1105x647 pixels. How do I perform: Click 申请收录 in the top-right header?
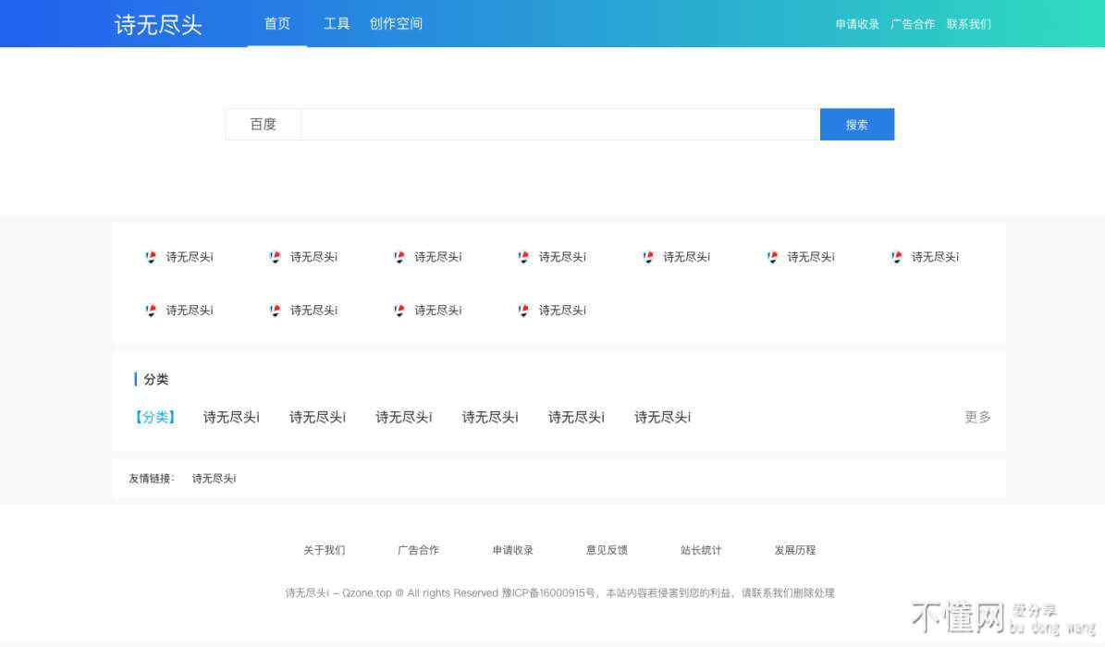click(857, 25)
